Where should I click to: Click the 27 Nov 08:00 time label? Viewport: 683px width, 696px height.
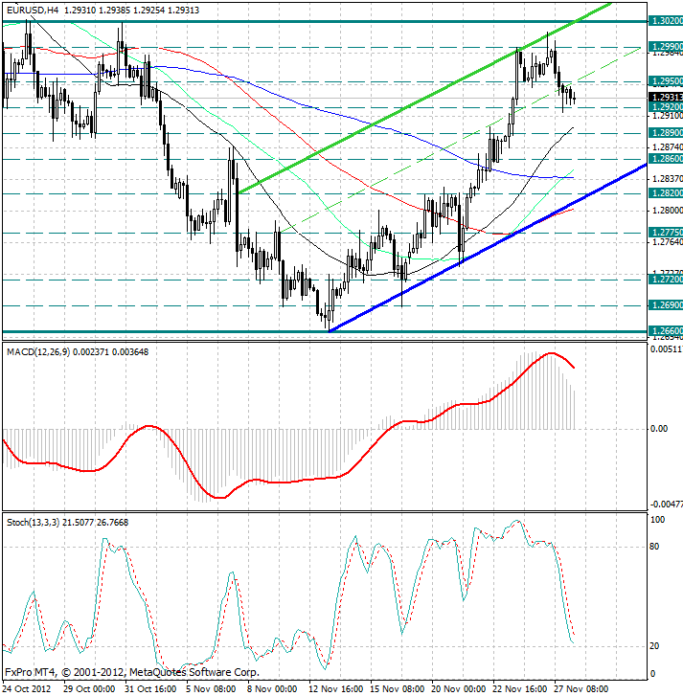click(580, 689)
